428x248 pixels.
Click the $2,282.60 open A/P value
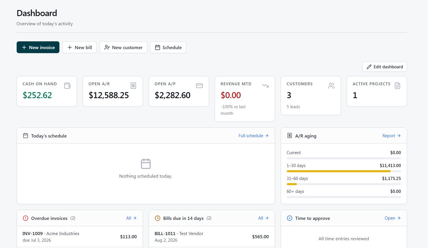click(x=173, y=95)
